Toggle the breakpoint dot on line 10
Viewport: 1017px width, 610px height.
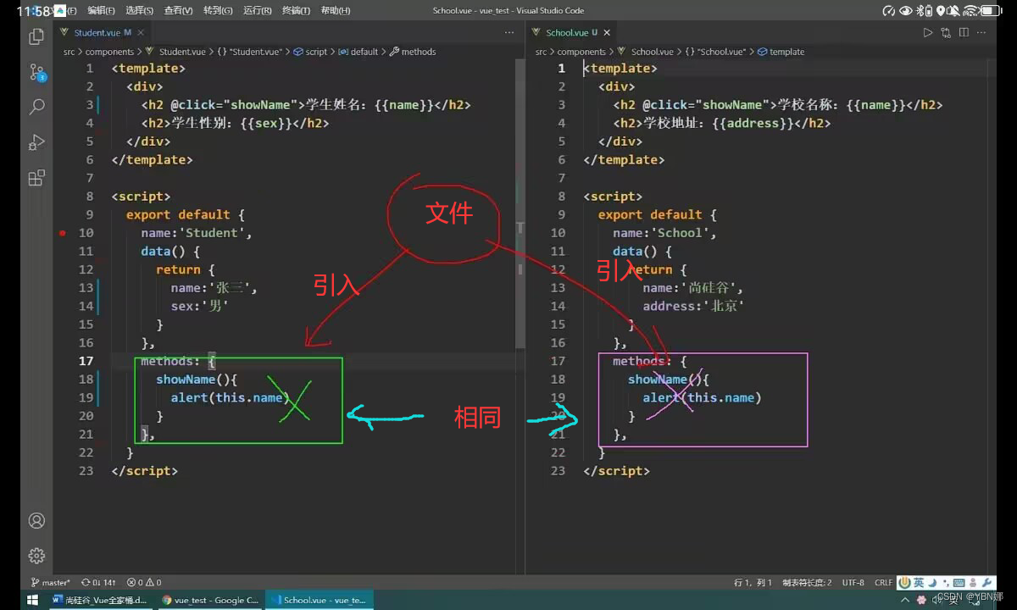tap(63, 232)
